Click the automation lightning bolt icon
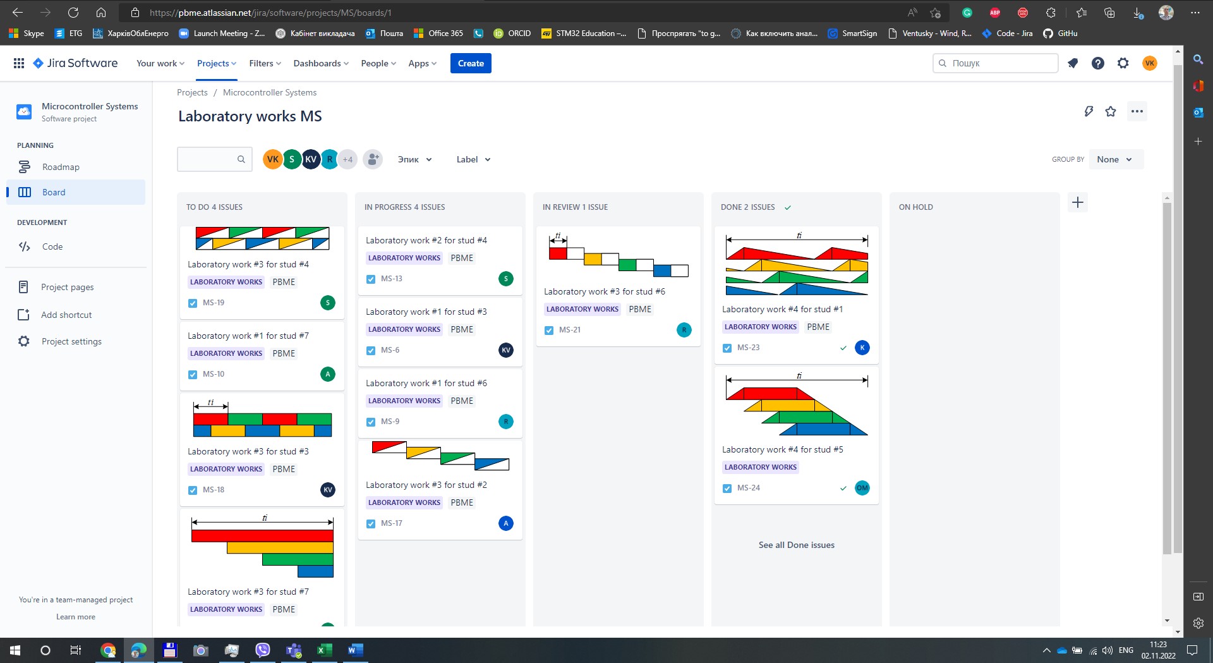The image size is (1213, 663). click(1089, 112)
